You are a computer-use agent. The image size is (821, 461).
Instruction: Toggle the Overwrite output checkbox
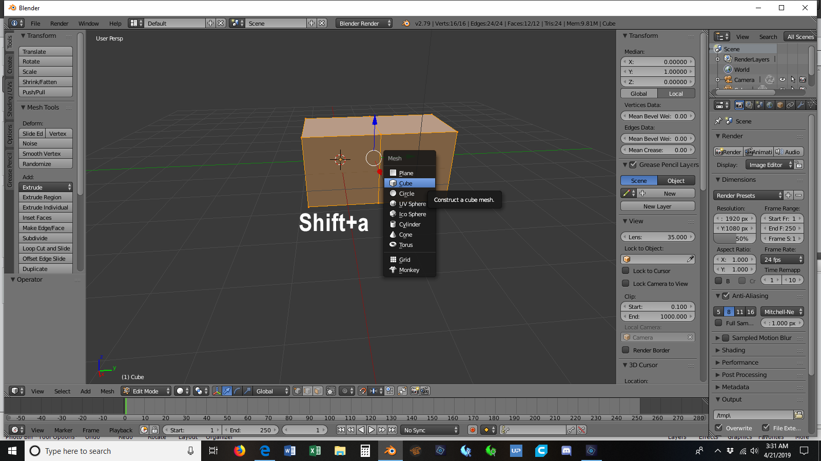click(719, 428)
